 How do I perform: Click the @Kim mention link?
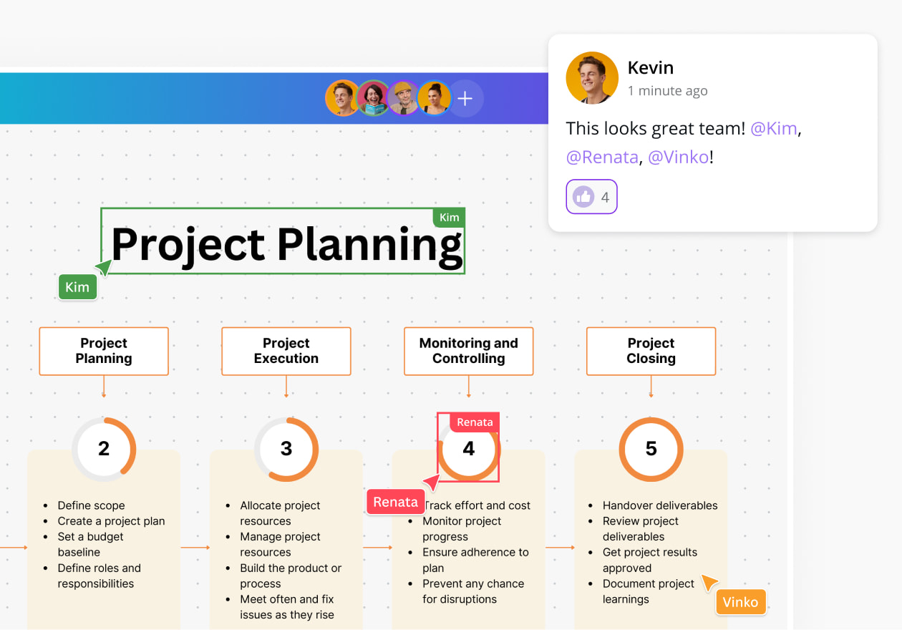pyautogui.click(x=773, y=129)
